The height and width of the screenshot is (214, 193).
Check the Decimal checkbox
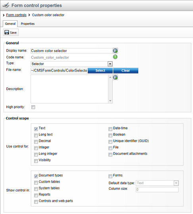pos(36,142)
